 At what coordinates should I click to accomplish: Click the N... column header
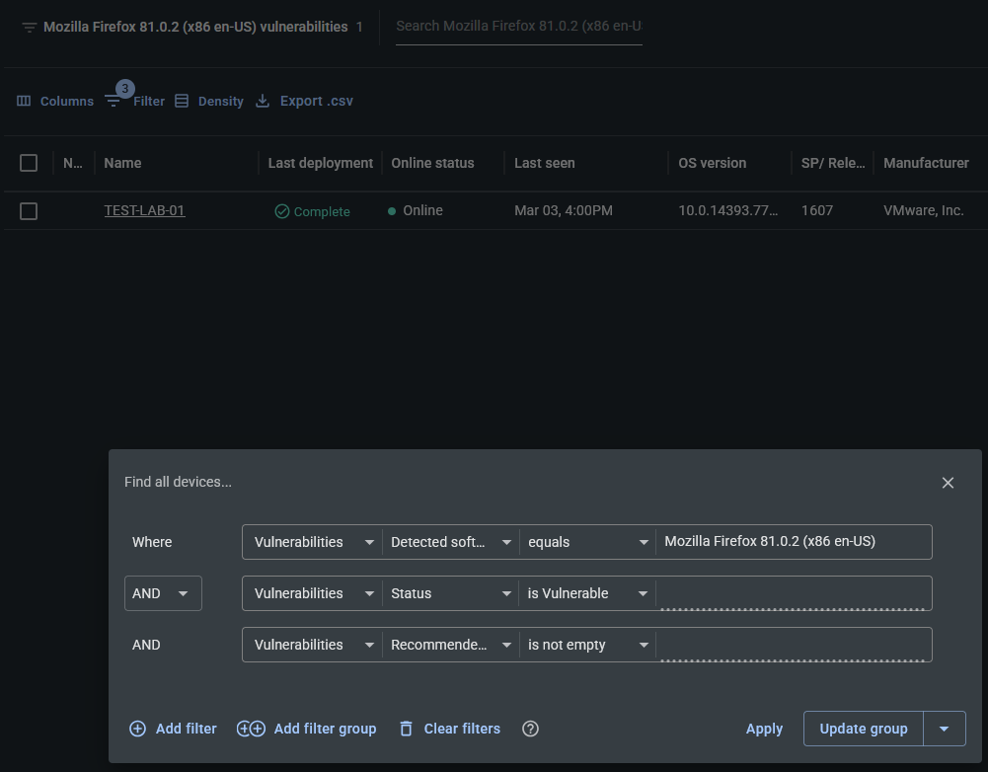pyautogui.click(x=72, y=163)
